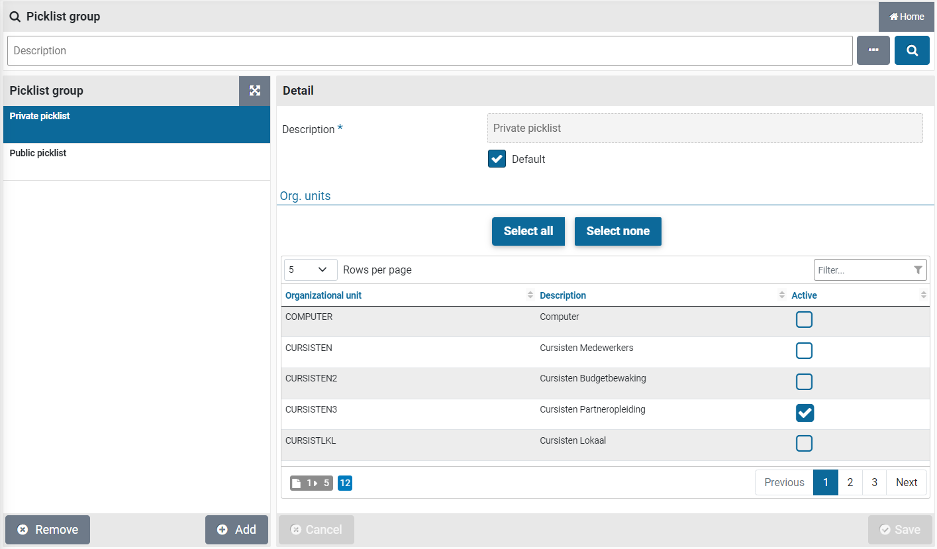The image size is (937, 549).
Task: Tick Active checkbox for CURSISTLKL row
Action: [804, 443]
